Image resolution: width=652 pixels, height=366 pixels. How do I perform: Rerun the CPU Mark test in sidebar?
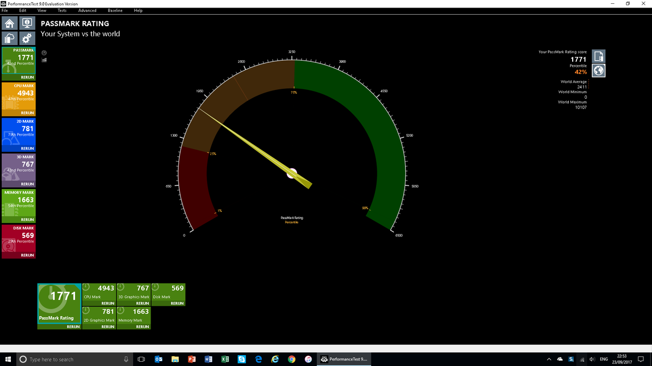[x=27, y=113]
